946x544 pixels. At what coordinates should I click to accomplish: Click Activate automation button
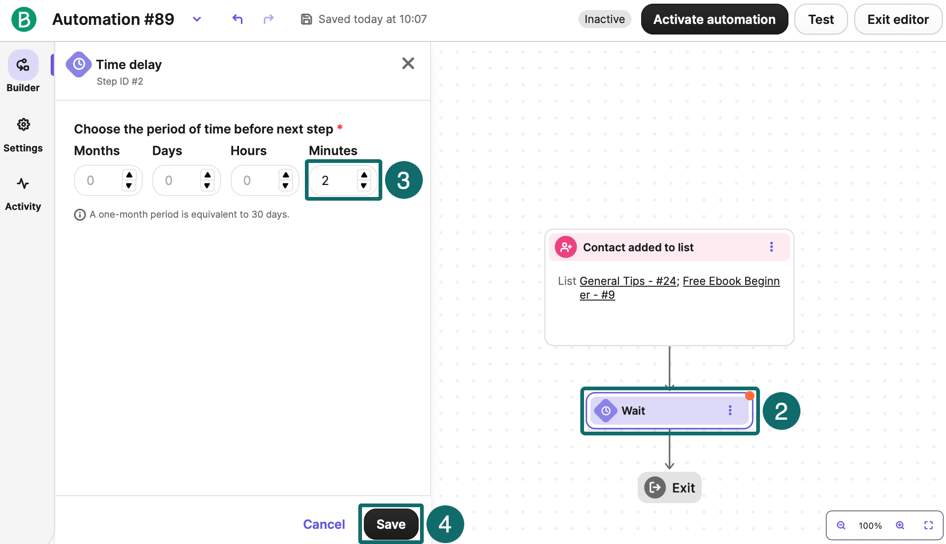pos(714,19)
